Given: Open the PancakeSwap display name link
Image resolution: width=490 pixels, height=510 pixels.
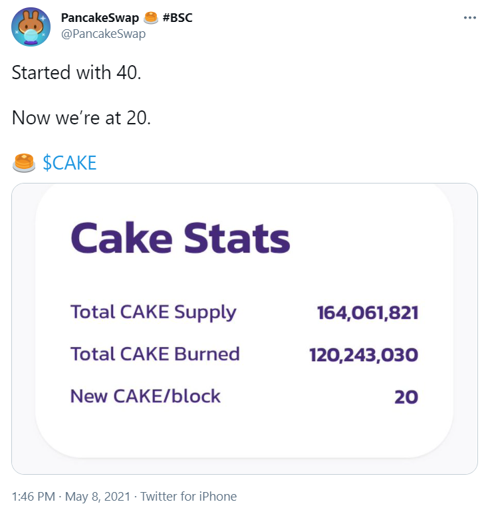Looking at the screenshot, I should tap(100, 18).
